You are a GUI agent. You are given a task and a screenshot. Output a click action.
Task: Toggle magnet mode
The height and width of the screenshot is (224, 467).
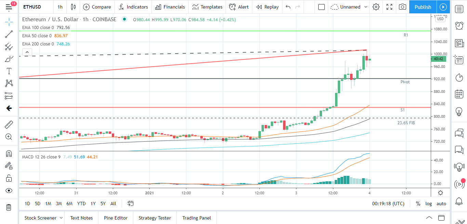9,154
